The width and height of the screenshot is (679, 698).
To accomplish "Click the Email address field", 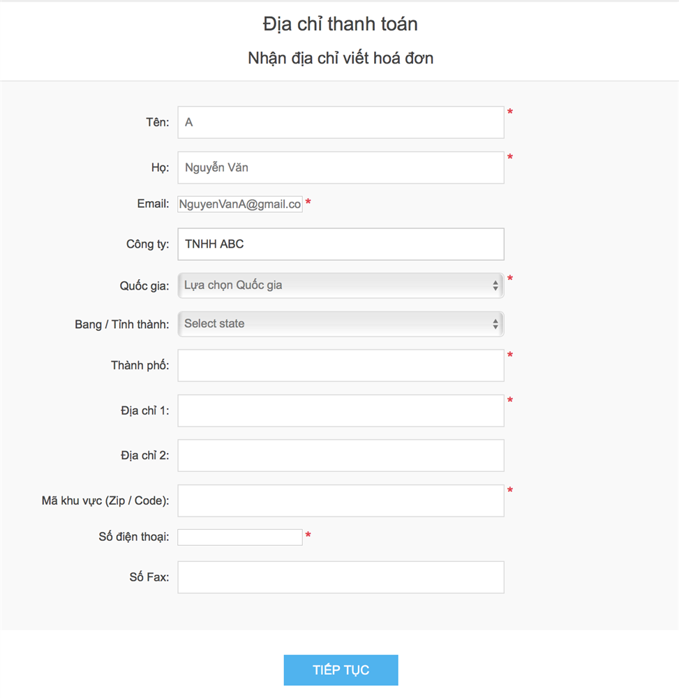I will pos(240,205).
